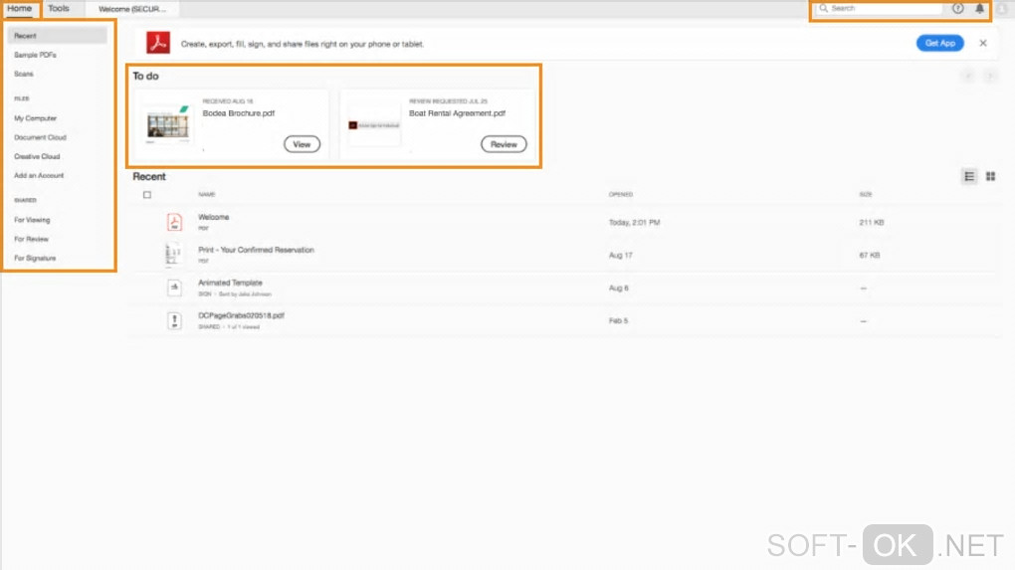The image size is (1015, 570).
Task: Click the user profile avatar icon
Action: 1001,8
